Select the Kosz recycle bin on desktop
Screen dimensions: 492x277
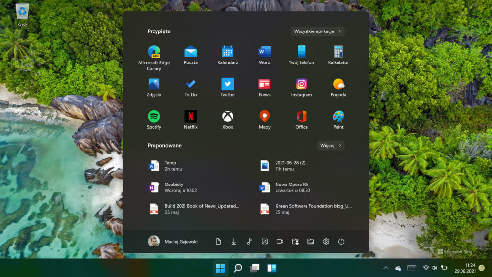click(x=22, y=15)
